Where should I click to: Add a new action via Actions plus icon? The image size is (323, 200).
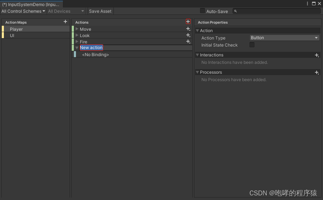coord(188,22)
